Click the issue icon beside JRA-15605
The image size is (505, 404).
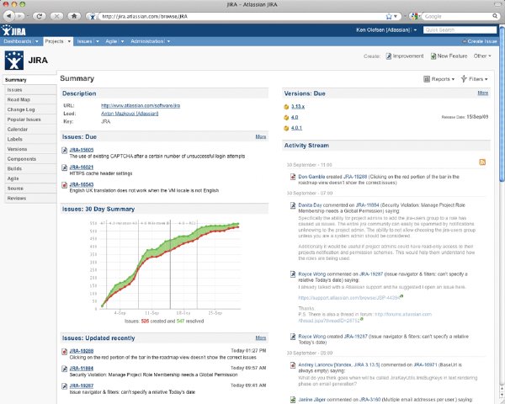pos(65,150)
